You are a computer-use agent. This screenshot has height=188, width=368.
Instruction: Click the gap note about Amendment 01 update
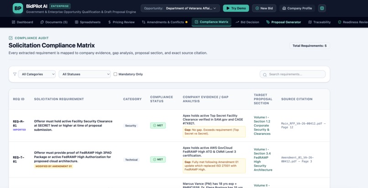click(x=214, y=166)
